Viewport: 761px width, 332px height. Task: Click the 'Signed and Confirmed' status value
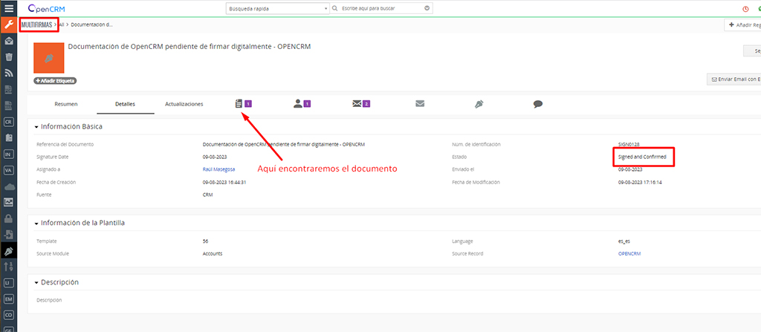(x=643, y=157)
